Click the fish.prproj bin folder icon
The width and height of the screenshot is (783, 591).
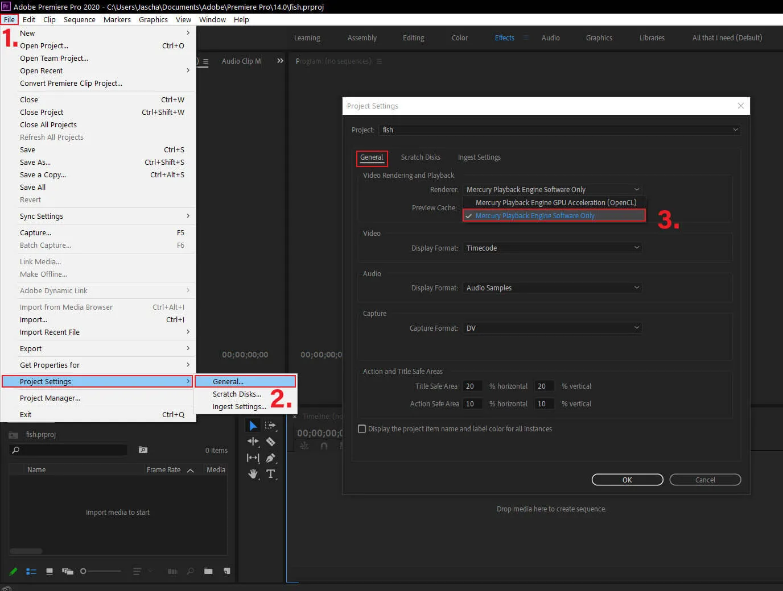13,435
